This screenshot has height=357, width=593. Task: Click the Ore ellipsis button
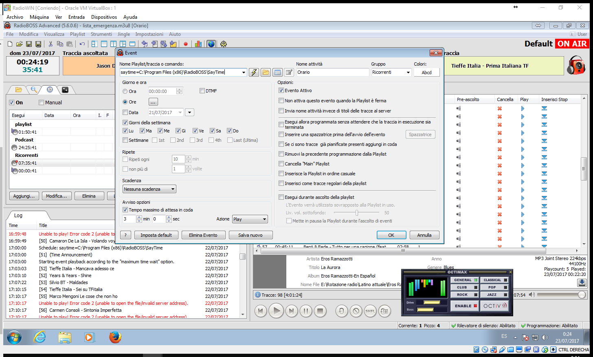(x=153, y=102)
